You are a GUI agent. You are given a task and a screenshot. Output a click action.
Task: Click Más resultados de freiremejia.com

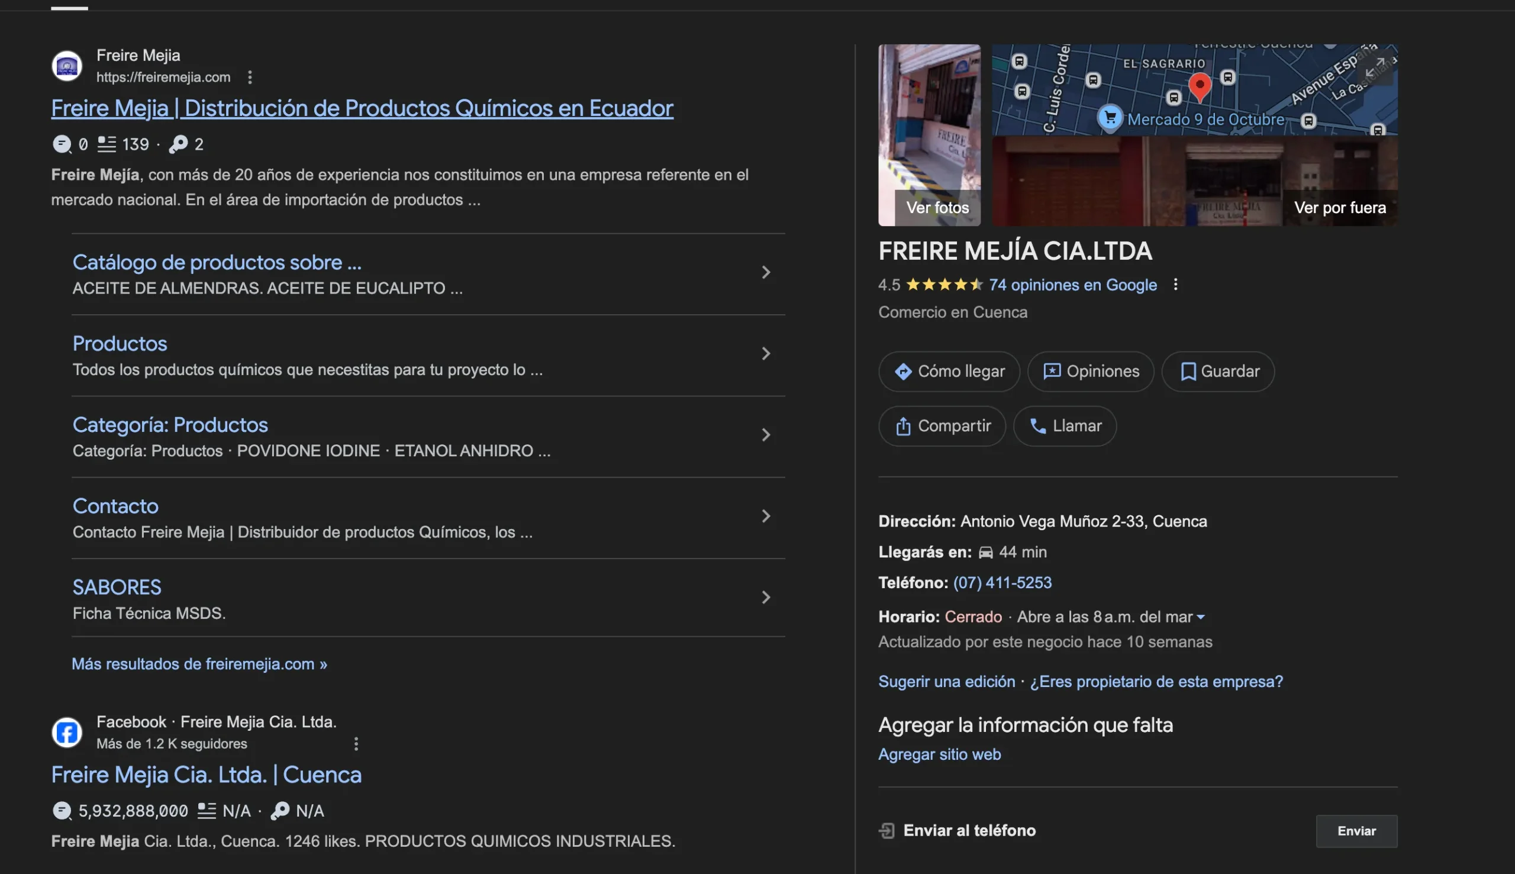pos(199,663)
